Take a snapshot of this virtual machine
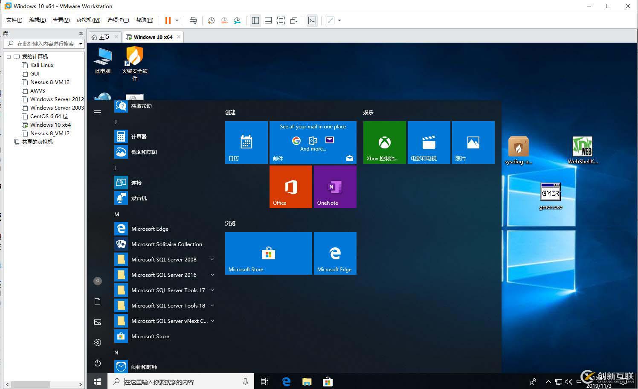This screenshot has width=638, height=389. coord(211,20)
